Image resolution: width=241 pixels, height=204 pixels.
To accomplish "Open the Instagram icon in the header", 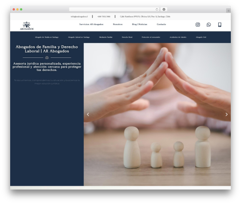I will click(x=198, y=25).
